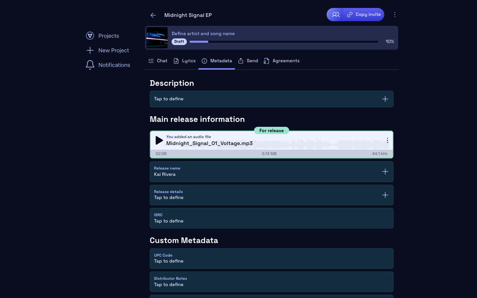Select the Metadata tab
The height and width of the screenshot is (298, 477).
217,61
